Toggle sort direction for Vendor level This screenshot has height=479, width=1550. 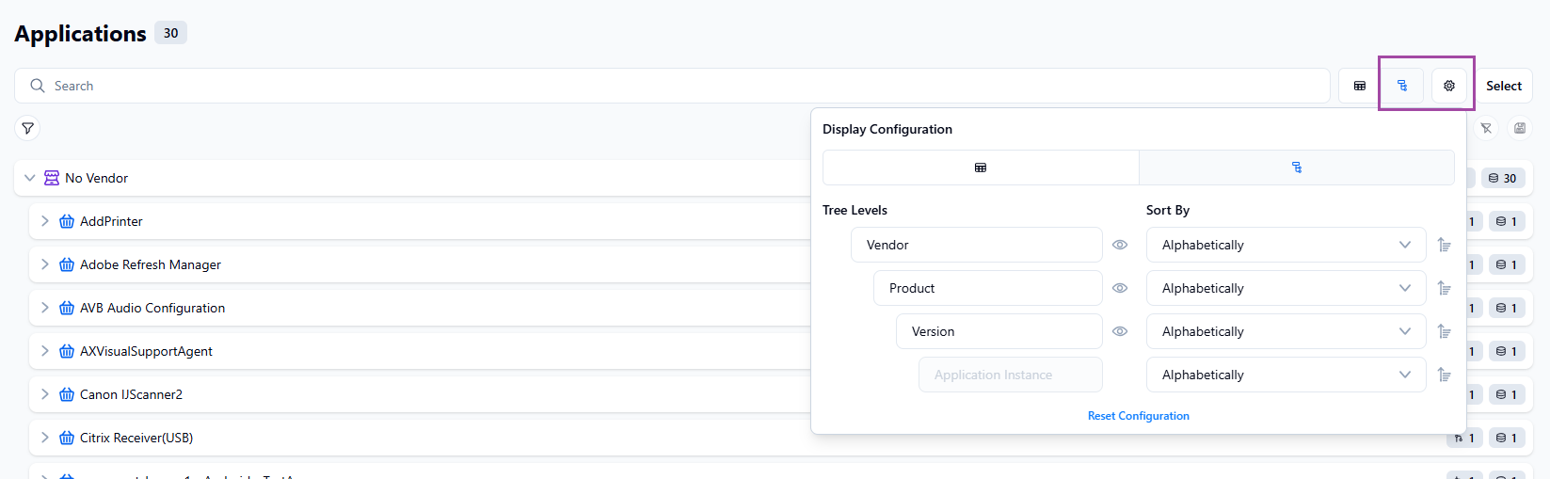pos(1445,245)
